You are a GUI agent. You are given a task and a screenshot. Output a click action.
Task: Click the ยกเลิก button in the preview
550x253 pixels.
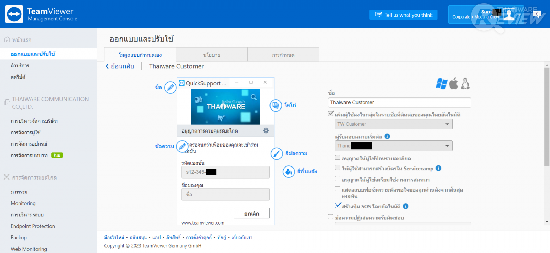tap(252, 213)
